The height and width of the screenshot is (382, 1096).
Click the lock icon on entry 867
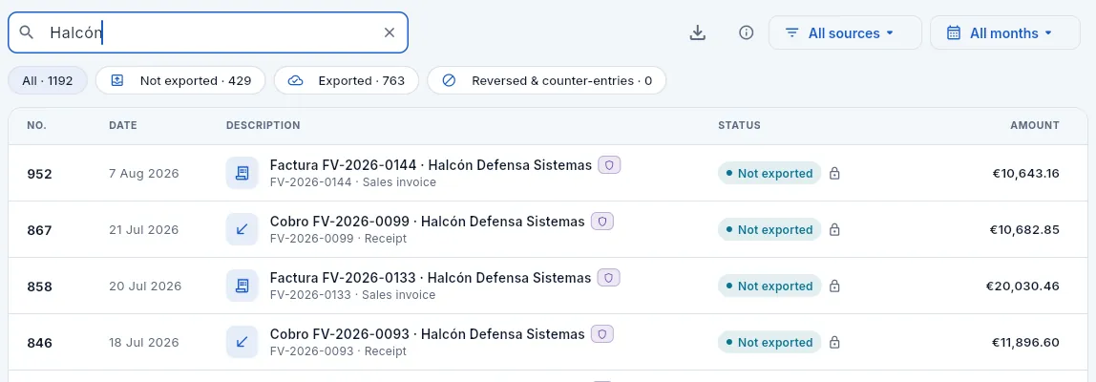(833, 229)
